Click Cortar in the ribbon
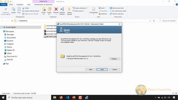This screenshot has height=100, width=178. [26, 8]
